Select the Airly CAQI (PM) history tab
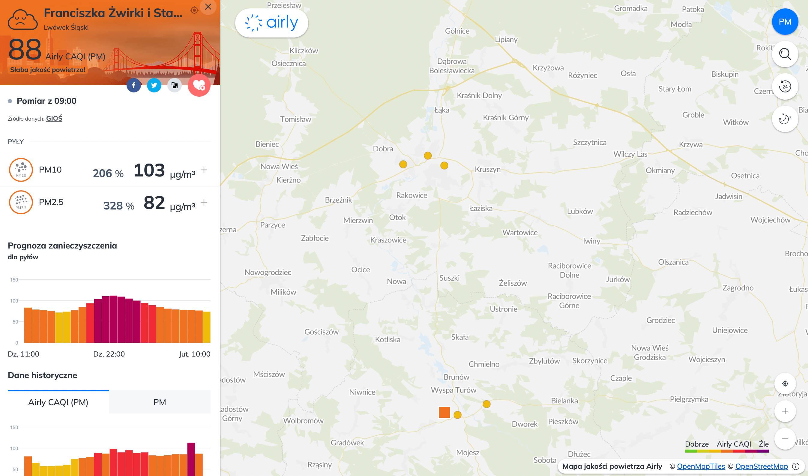 [58, 402]
